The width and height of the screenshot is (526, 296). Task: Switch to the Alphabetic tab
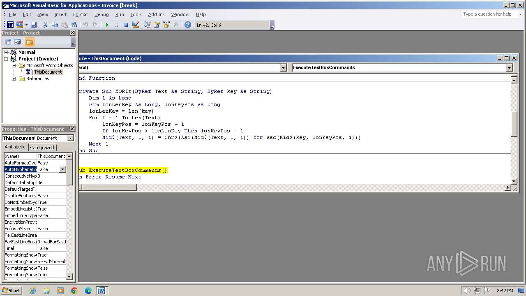[15, 147]
